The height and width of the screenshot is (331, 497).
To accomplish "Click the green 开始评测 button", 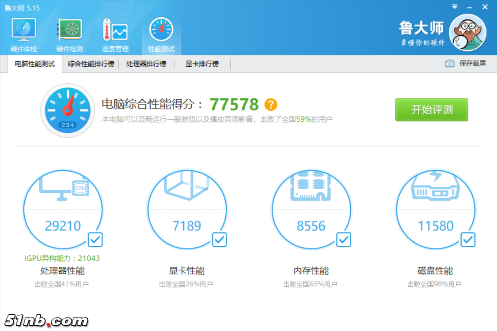I will [432, 110].
